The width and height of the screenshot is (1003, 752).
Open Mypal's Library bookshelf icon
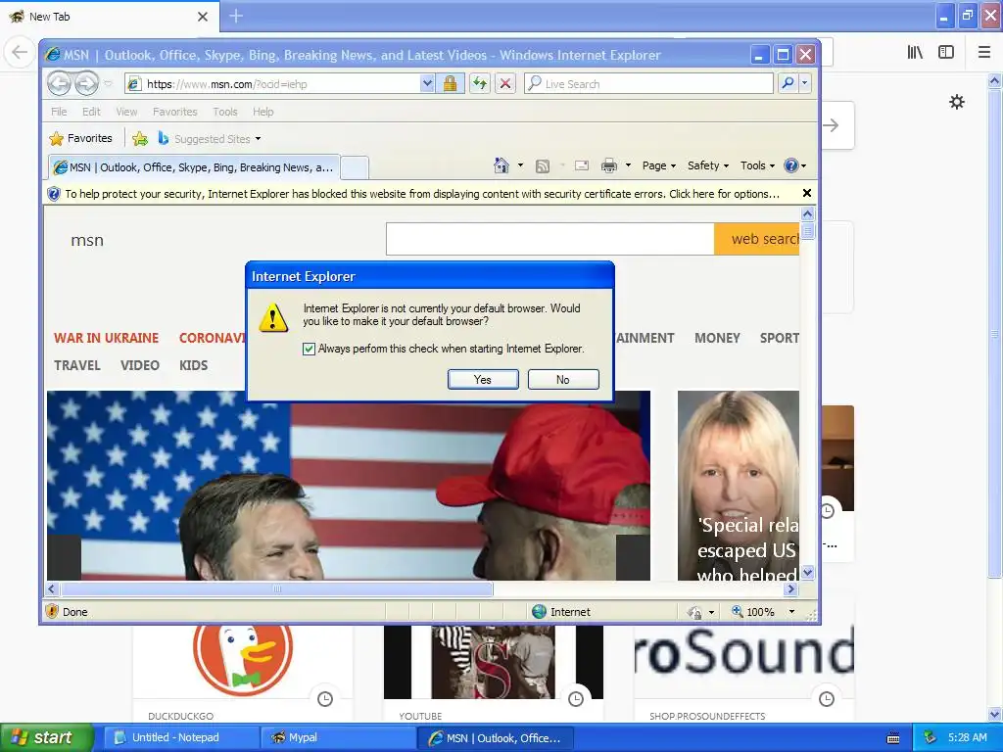pos(915,53)
